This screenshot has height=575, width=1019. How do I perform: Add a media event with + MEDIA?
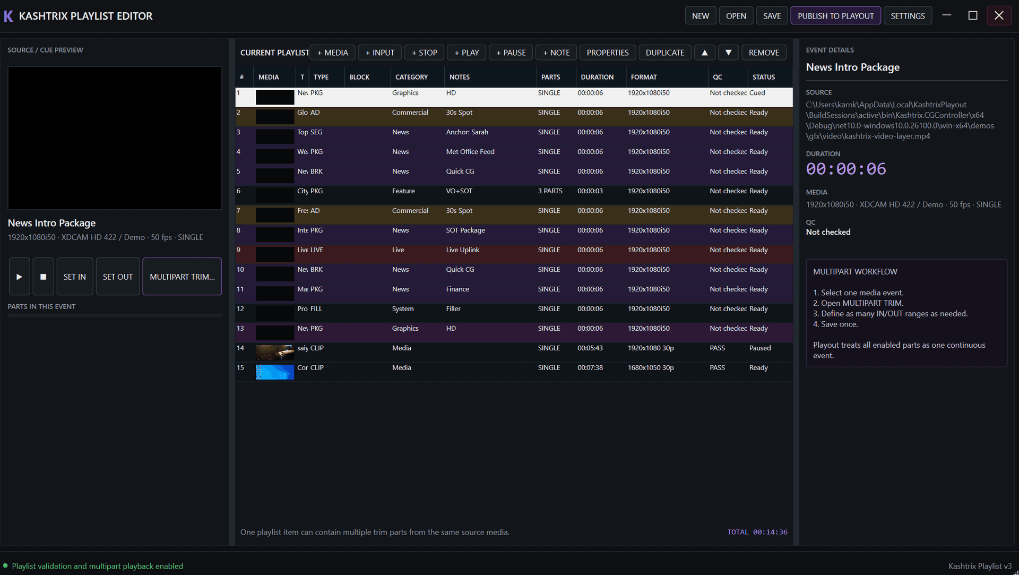coord(332,53)
